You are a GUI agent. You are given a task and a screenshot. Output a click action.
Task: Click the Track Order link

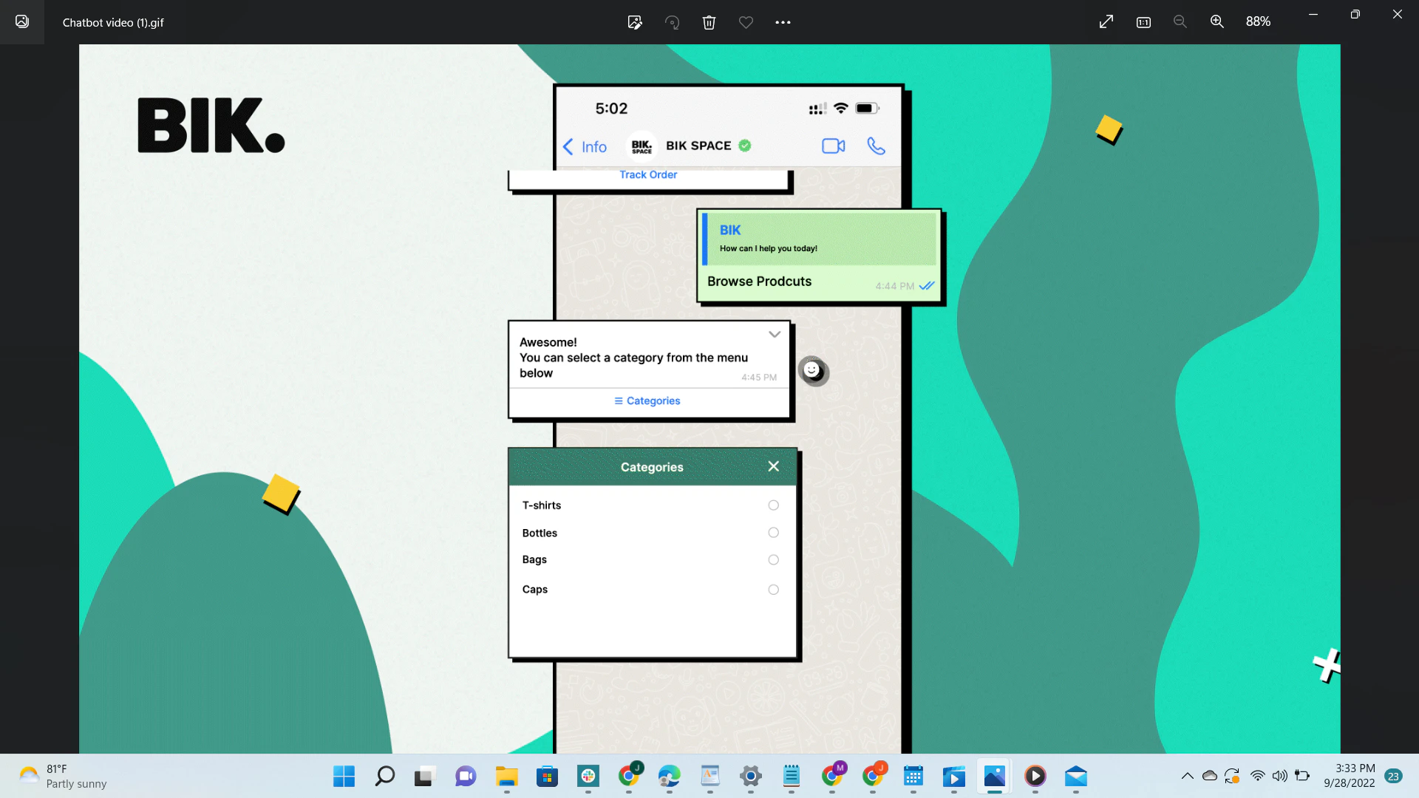coord(648,174)
